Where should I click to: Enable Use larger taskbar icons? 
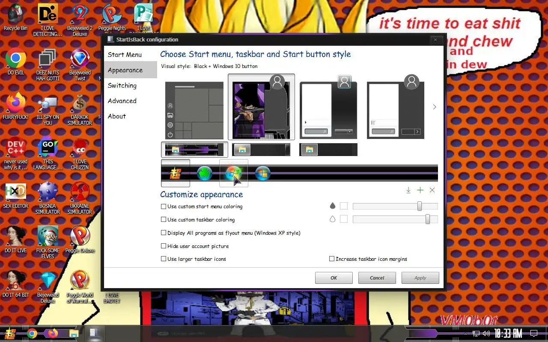194,259
